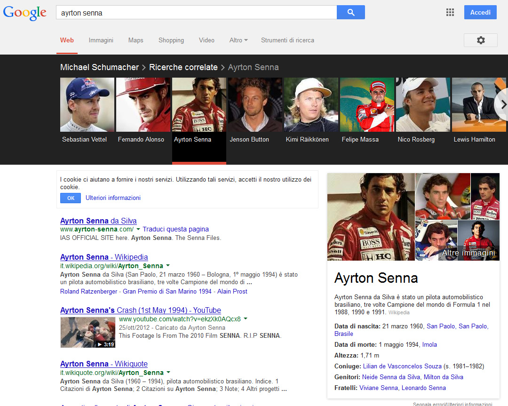
Task: Open the search settings gear icon
Action: point(480,40)
